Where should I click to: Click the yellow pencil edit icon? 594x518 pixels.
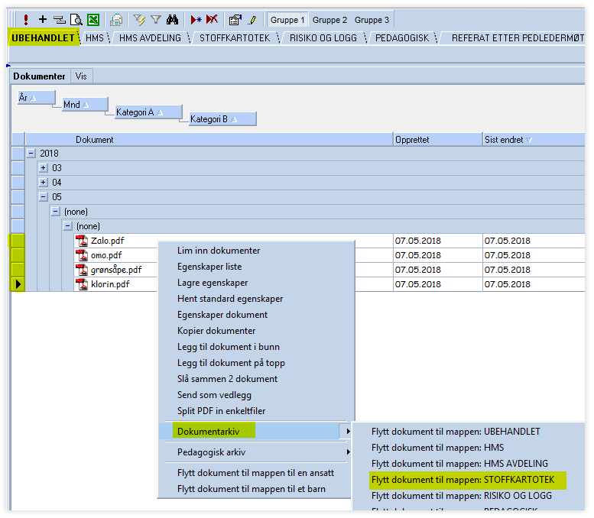tap(252, 20)
